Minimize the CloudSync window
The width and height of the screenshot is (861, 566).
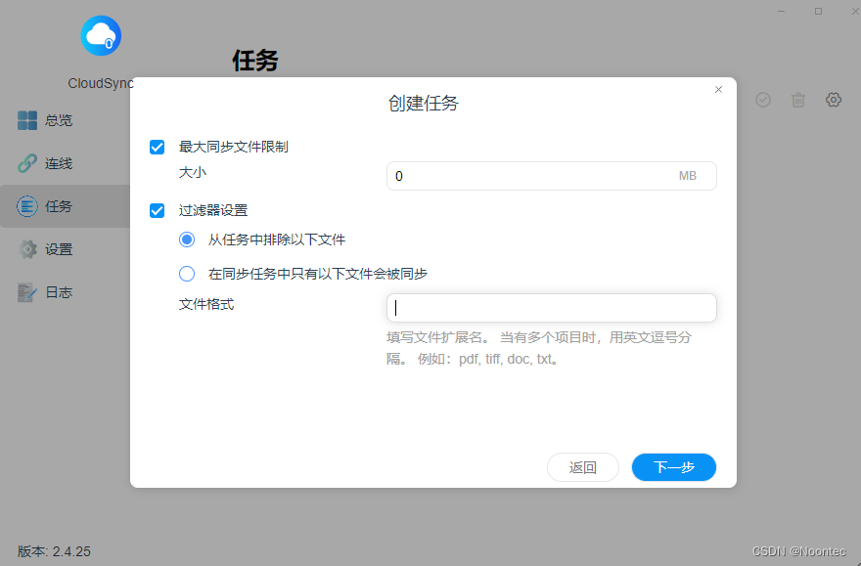(782, 12)
